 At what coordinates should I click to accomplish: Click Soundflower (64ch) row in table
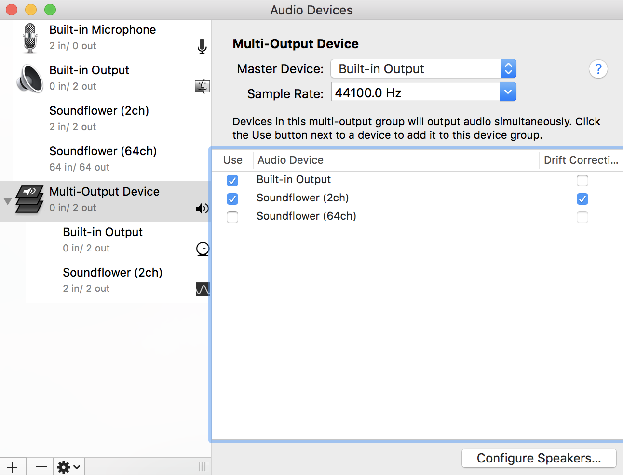click(x=418, y=216)
